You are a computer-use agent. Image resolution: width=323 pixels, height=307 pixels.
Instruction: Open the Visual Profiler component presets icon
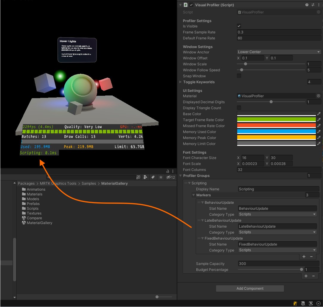pyautogui.click(x=312, y=5)
